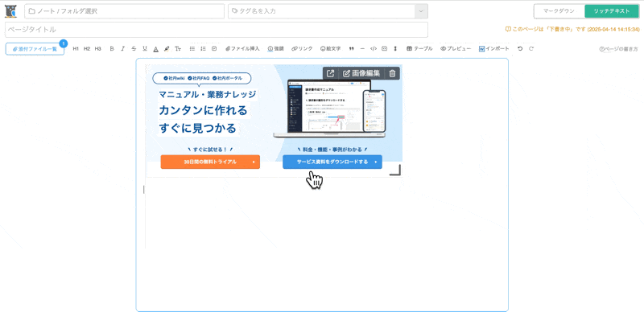Delete the image with the trash icon
Viewport: 644px width, 312px height.
coord(392,73)
